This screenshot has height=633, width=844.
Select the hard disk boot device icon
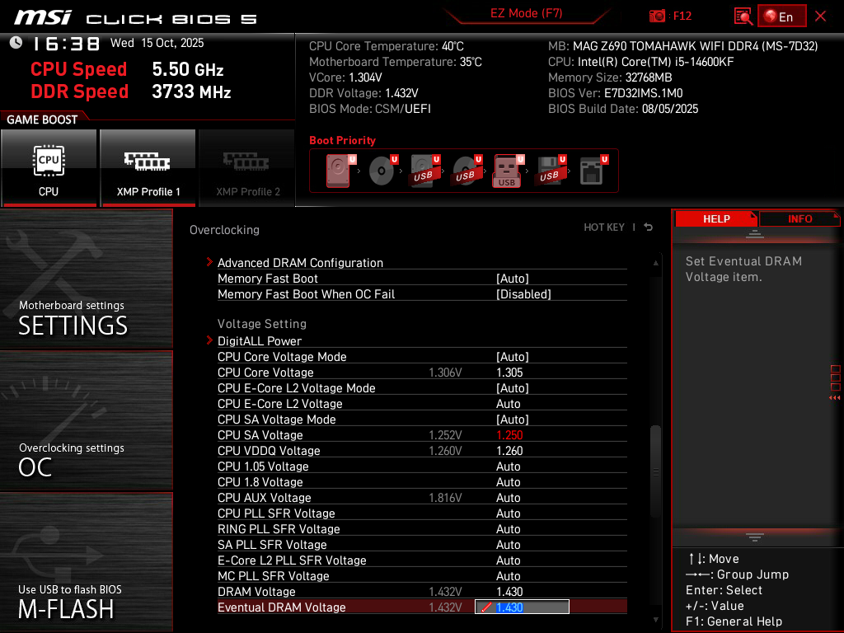click(341, 171)
